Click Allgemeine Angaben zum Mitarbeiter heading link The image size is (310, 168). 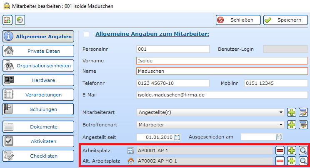tap(152, 34)
